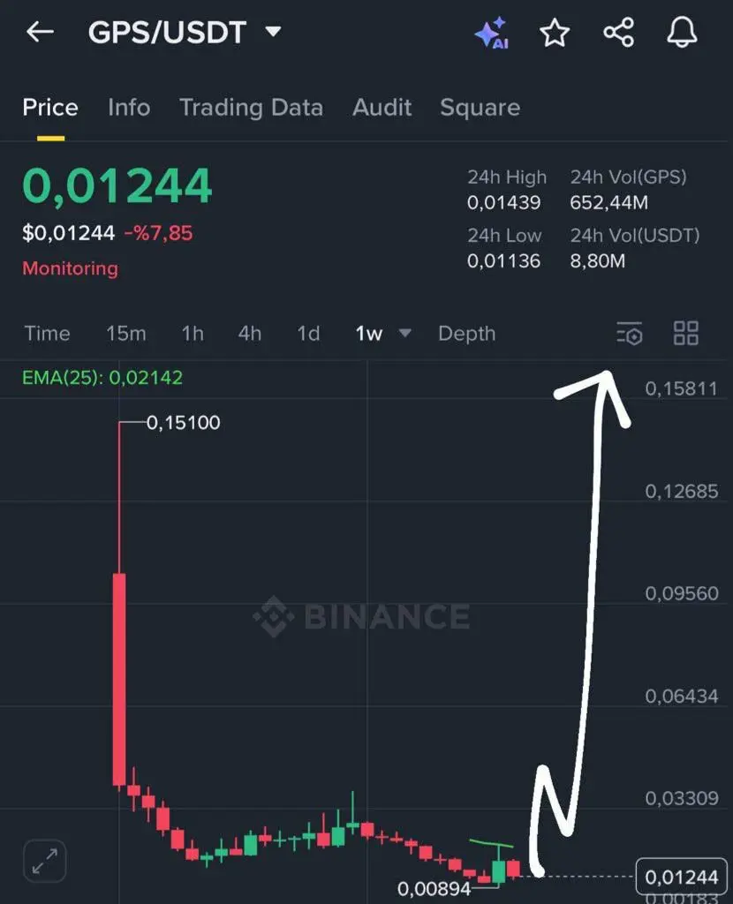Screen dimensions: 733x904
Task: Show the Depth chart view
Action: click(466, 333)
